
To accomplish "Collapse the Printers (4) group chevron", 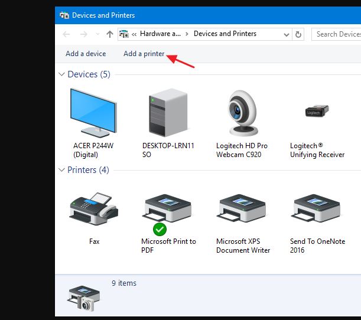I will [61, 170].
